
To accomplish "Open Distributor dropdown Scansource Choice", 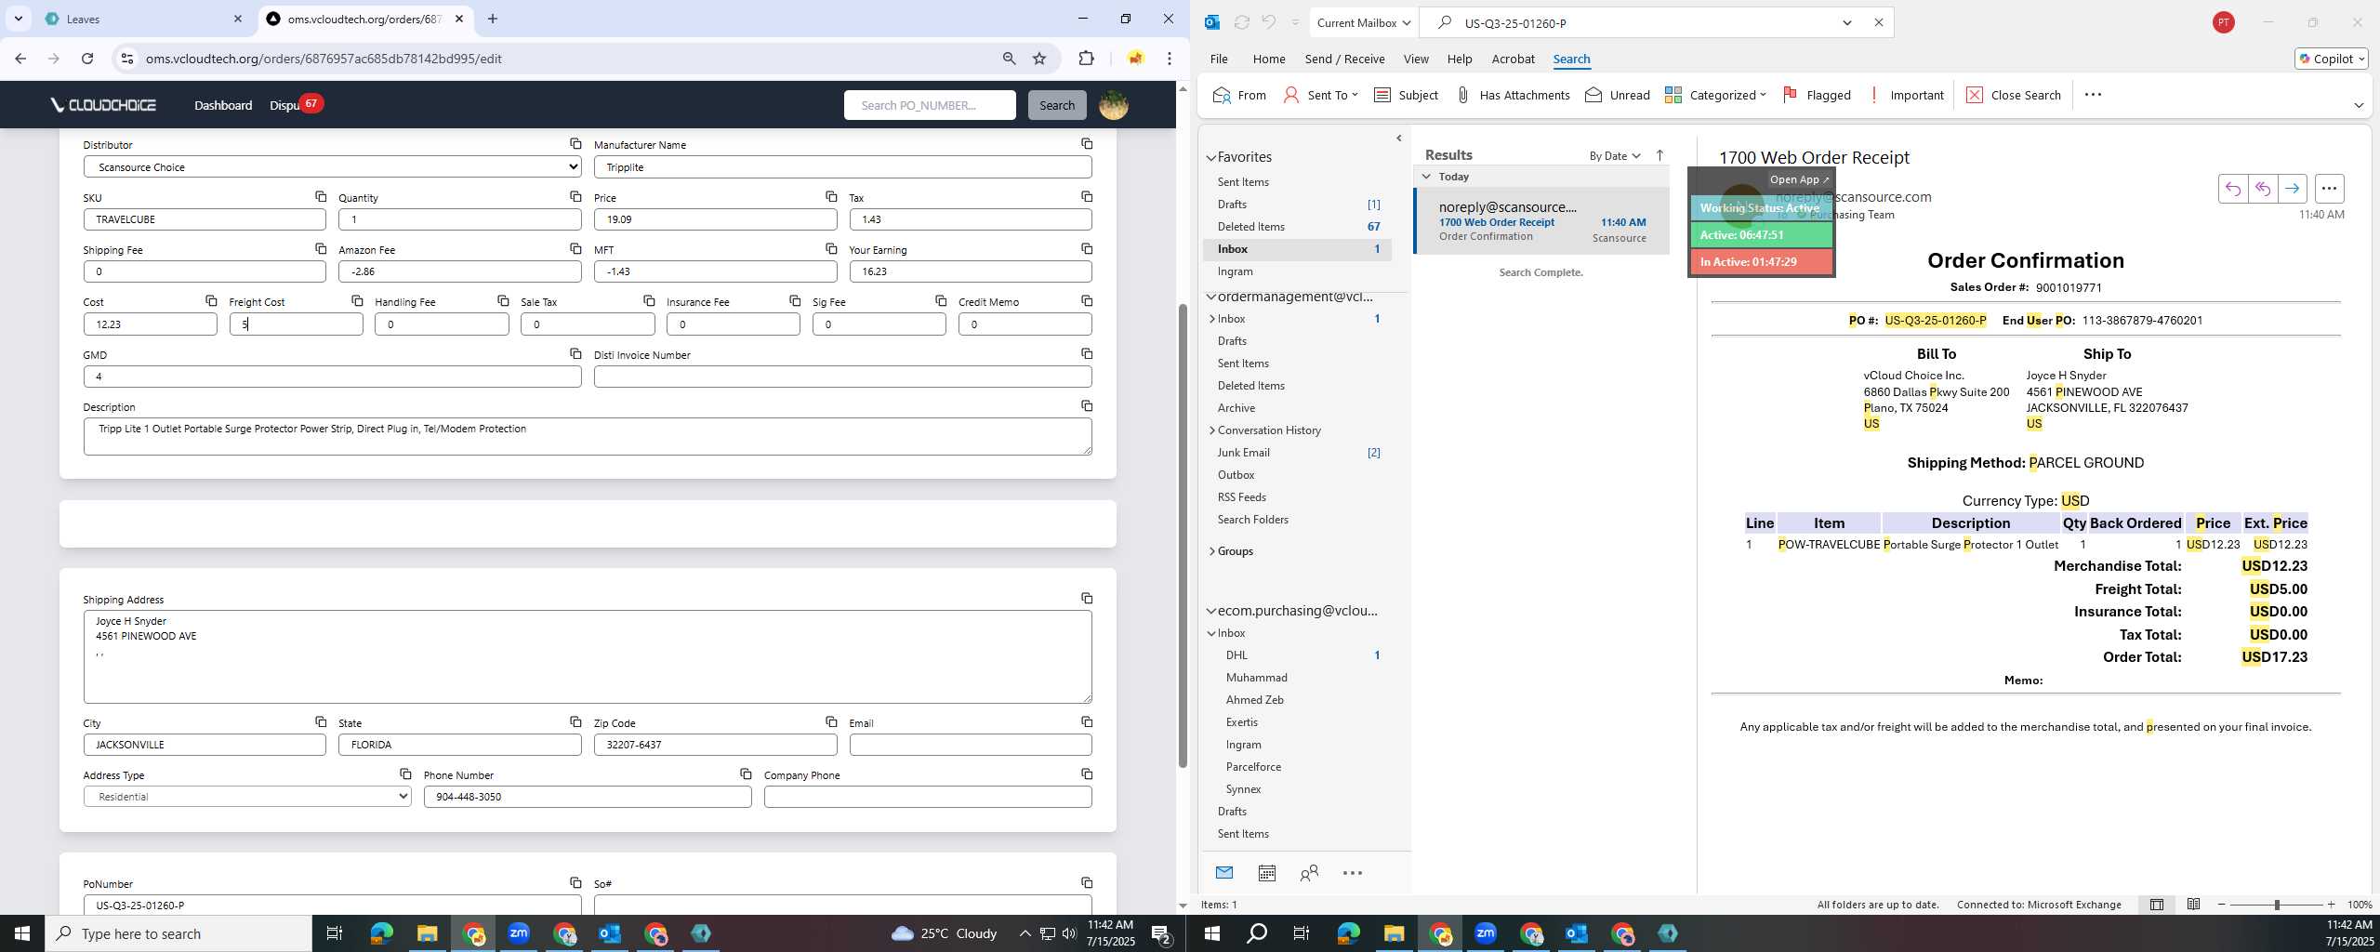I will [333, 167].
